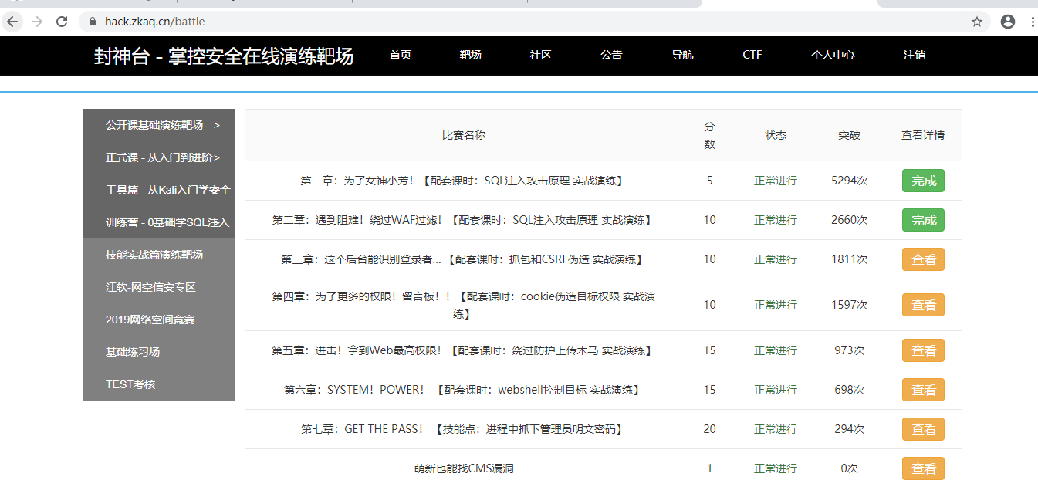Bookmark this page with the star icon
The height and width of the screenshot is (487, 1038).
977,22
